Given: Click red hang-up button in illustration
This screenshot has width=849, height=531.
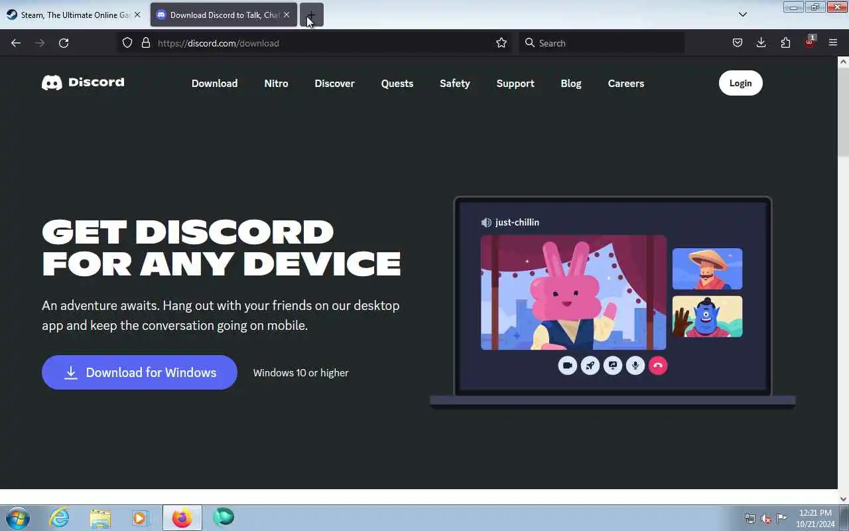Looking at the screenshot, I should point(658,365).
